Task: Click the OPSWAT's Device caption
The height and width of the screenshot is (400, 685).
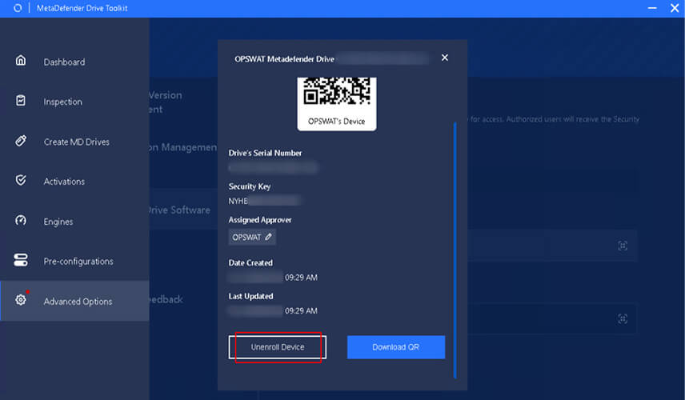Action: [336, 122]
